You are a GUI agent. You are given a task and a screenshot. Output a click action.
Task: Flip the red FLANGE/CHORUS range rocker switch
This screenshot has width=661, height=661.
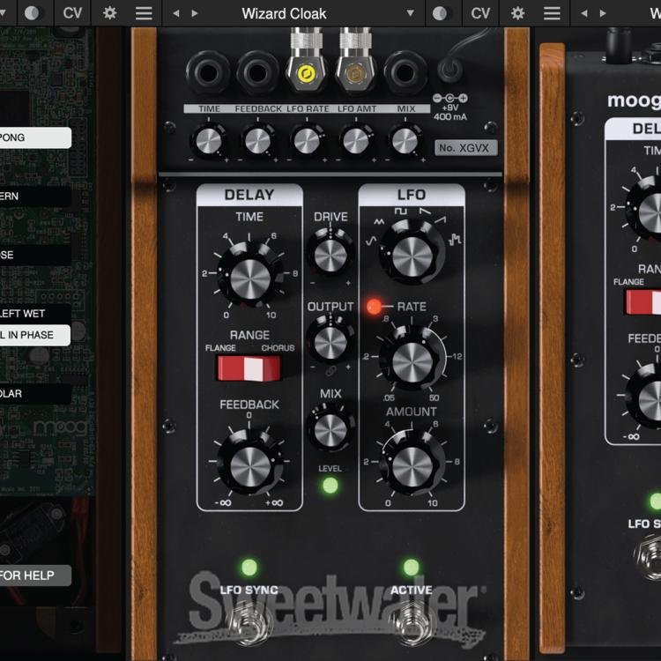click(x=249, y=368)
